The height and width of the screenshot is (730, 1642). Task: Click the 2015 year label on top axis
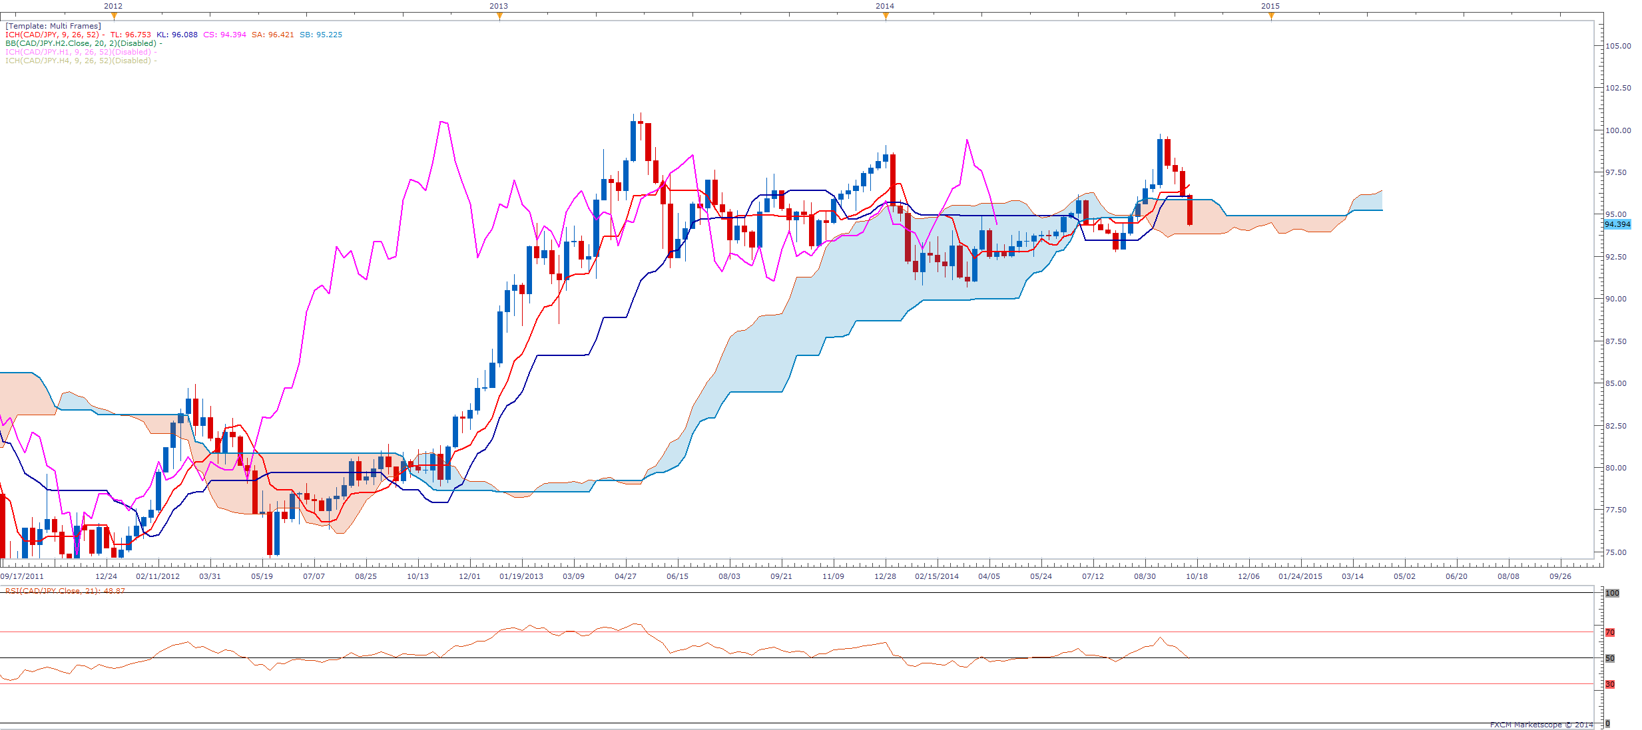pyautogui.click(x=1270, y=6)
